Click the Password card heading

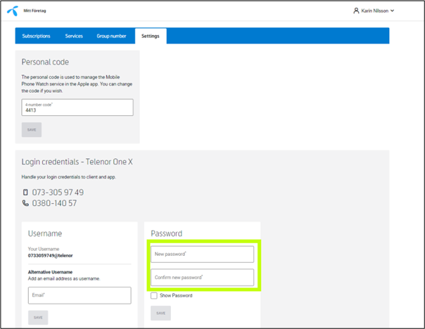click(x=167, y=233)
